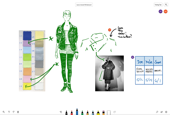The width and height of the screenshot is (170, 115).
Task: Select the black pen
Action: tap(66, 112)
